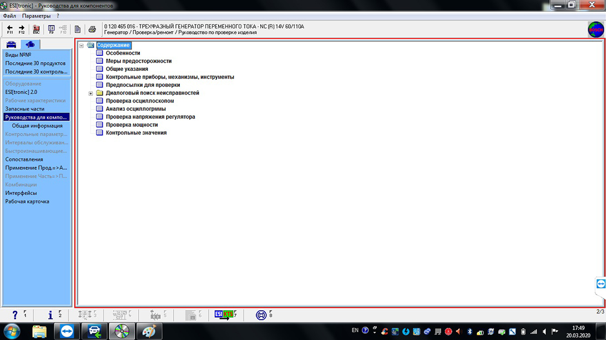Screen dimensions: 606x340
Task: Click the ESI KTS F7 icon
Action: click(x=224, y=315)
